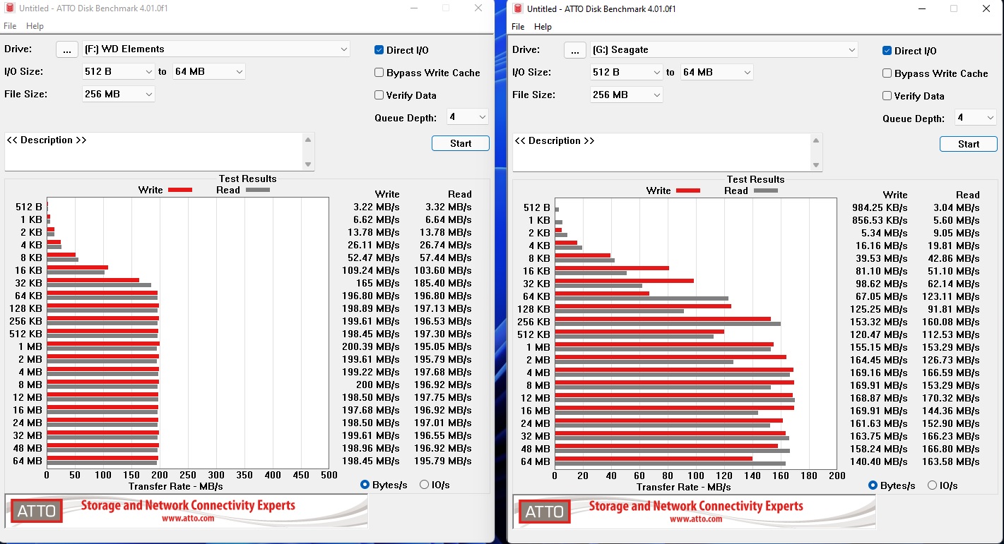1004x544 pixels.
Task: Open www.atto.com link in Seagate window
Action: (696, 519)
